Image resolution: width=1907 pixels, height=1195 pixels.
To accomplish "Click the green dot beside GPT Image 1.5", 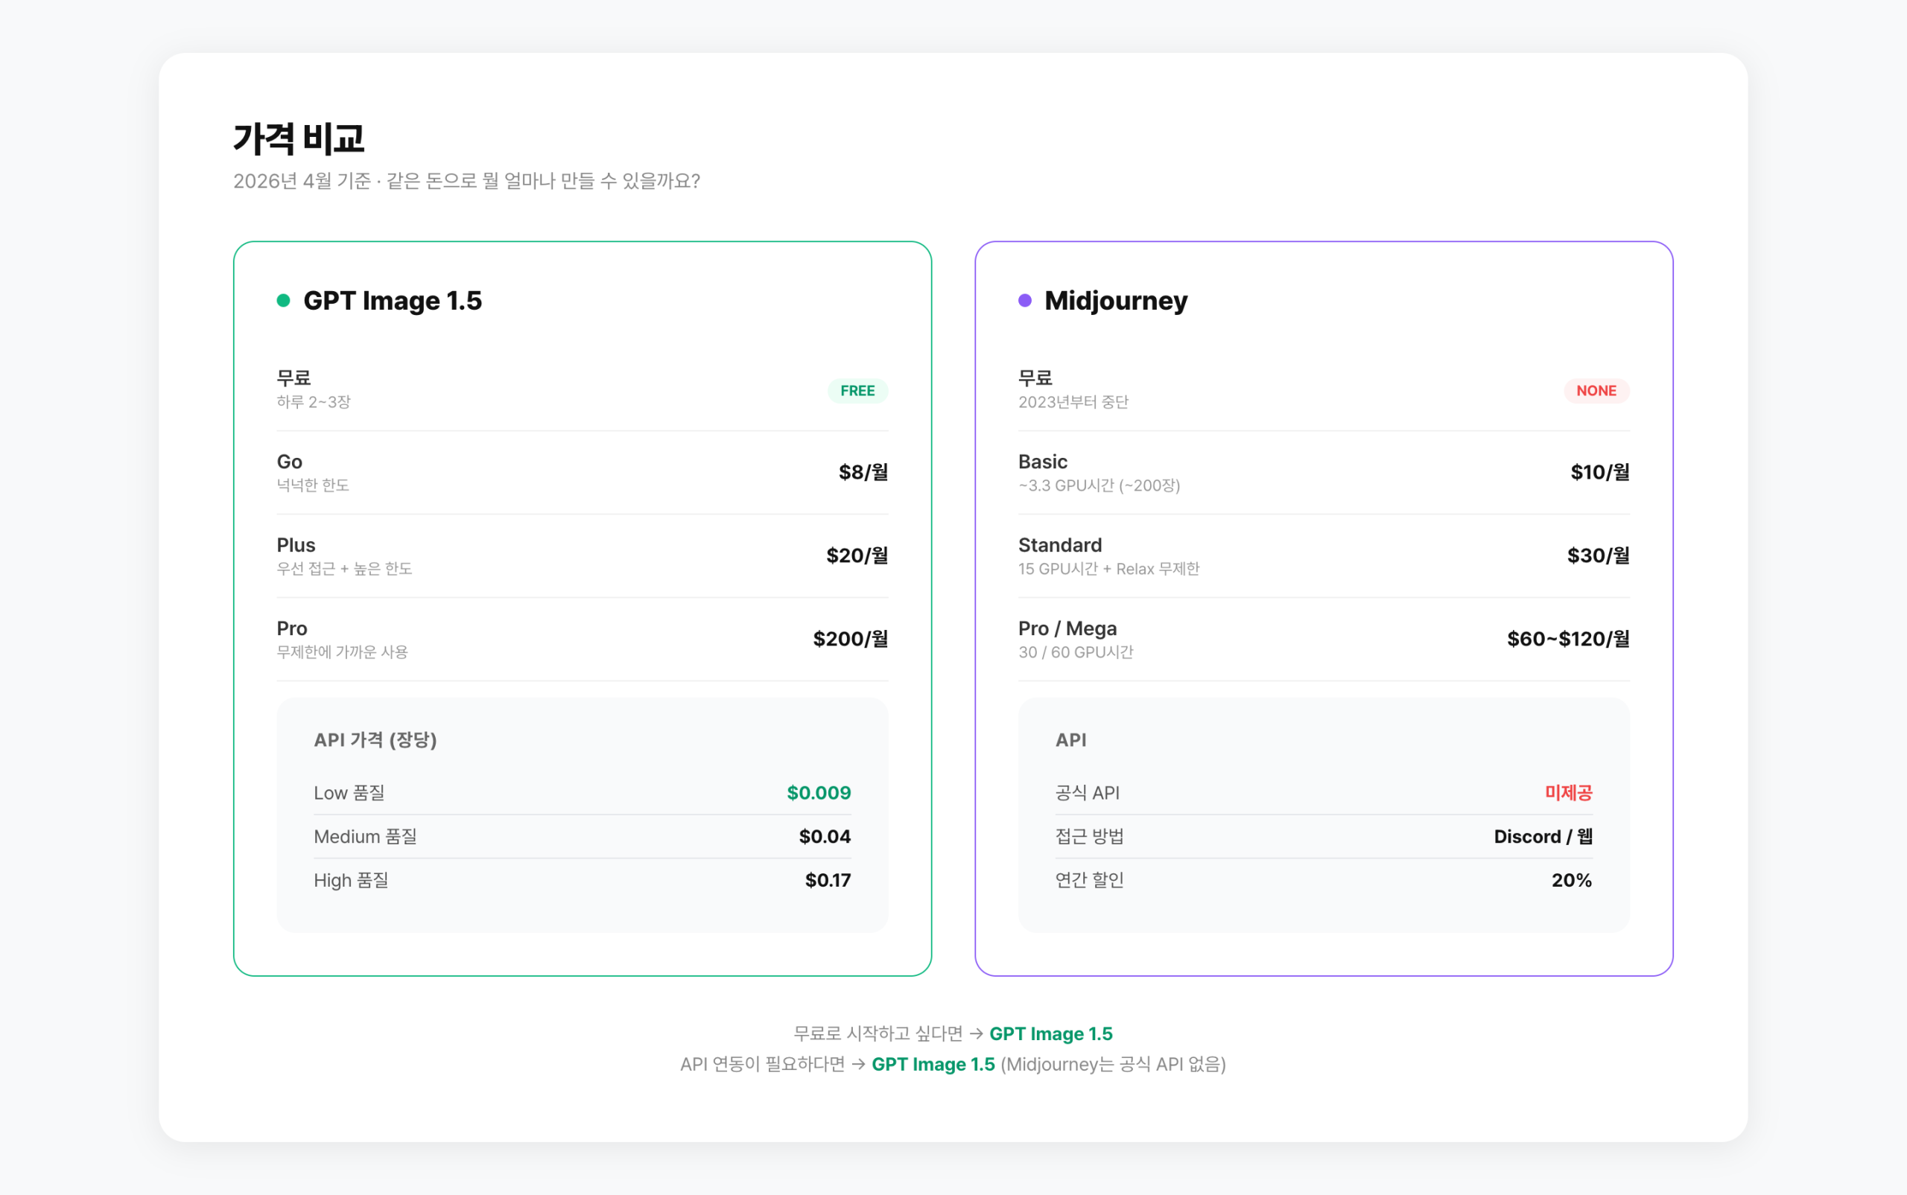I will (x=283, y=300).
